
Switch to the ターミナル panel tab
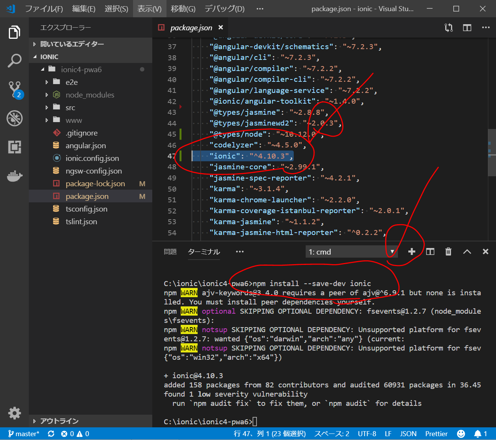coord(204,251)
